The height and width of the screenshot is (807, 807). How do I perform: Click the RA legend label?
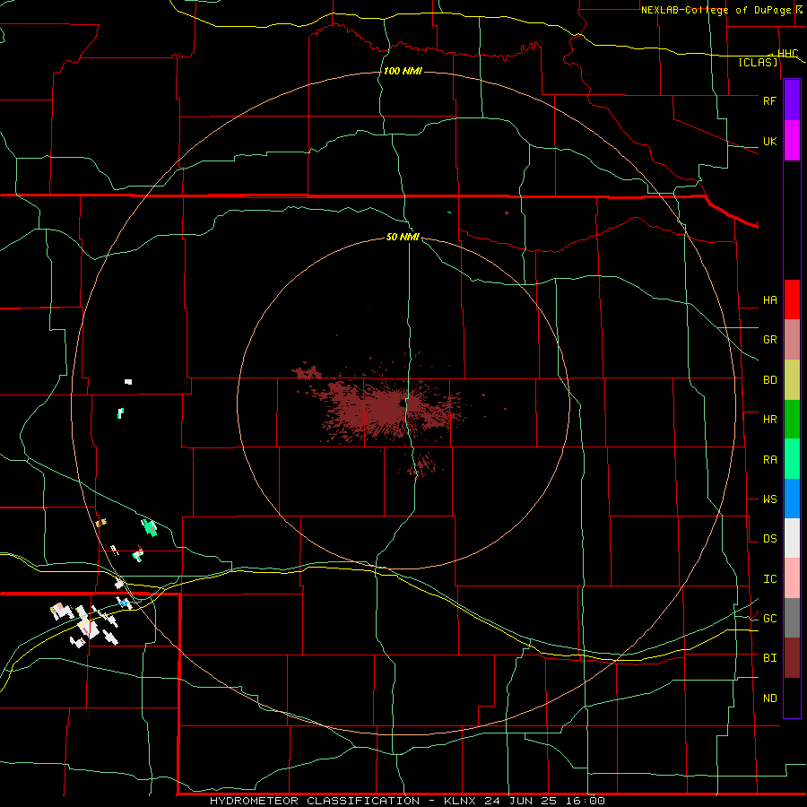[x=769, y=460]
